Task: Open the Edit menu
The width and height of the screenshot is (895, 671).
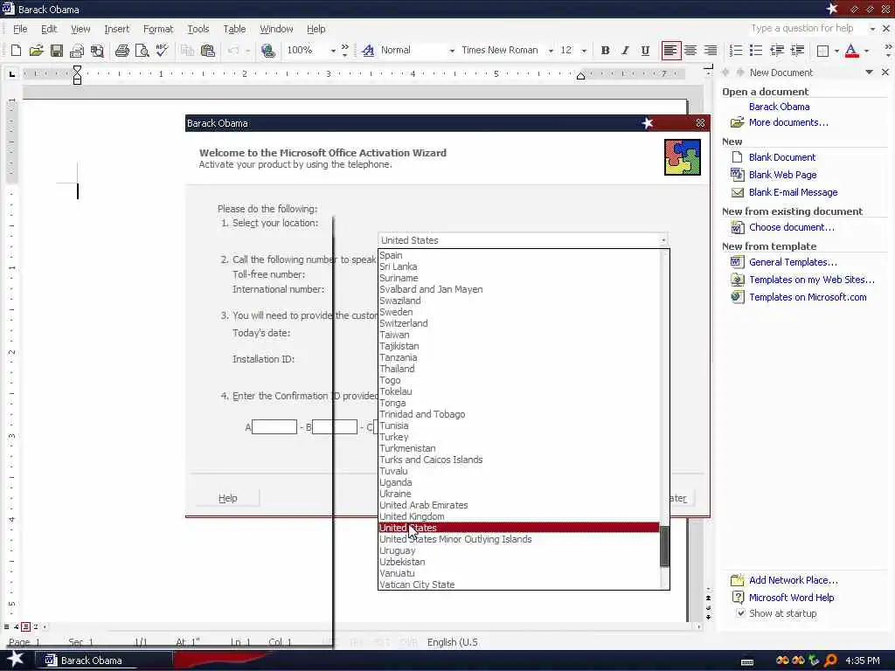Action: (49, 29)
